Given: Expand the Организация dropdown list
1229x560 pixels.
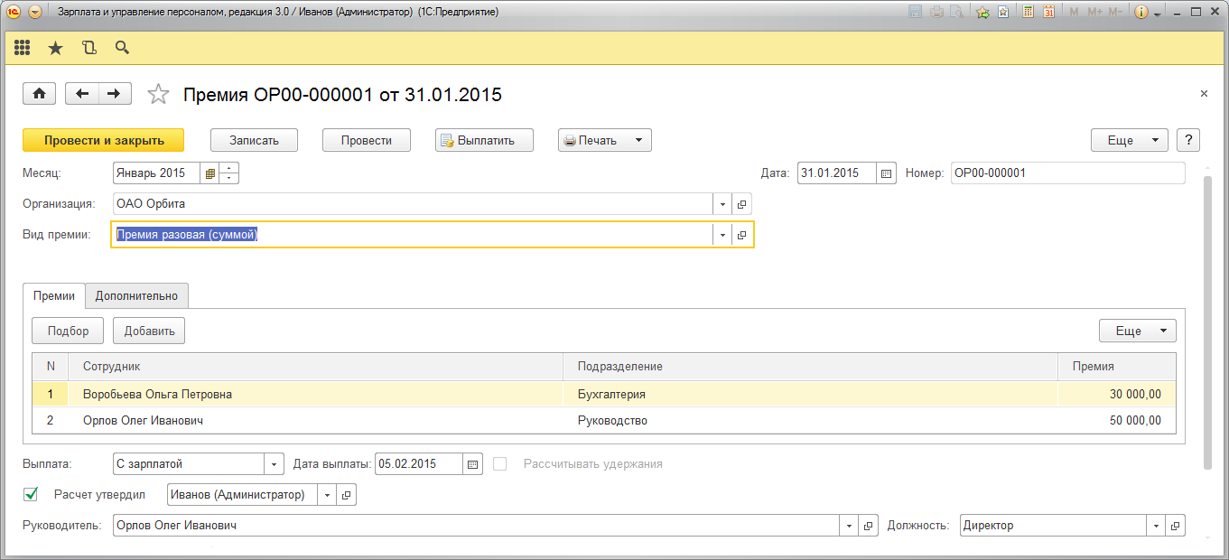Looking at the screenshot, I should tap(722, 204).
